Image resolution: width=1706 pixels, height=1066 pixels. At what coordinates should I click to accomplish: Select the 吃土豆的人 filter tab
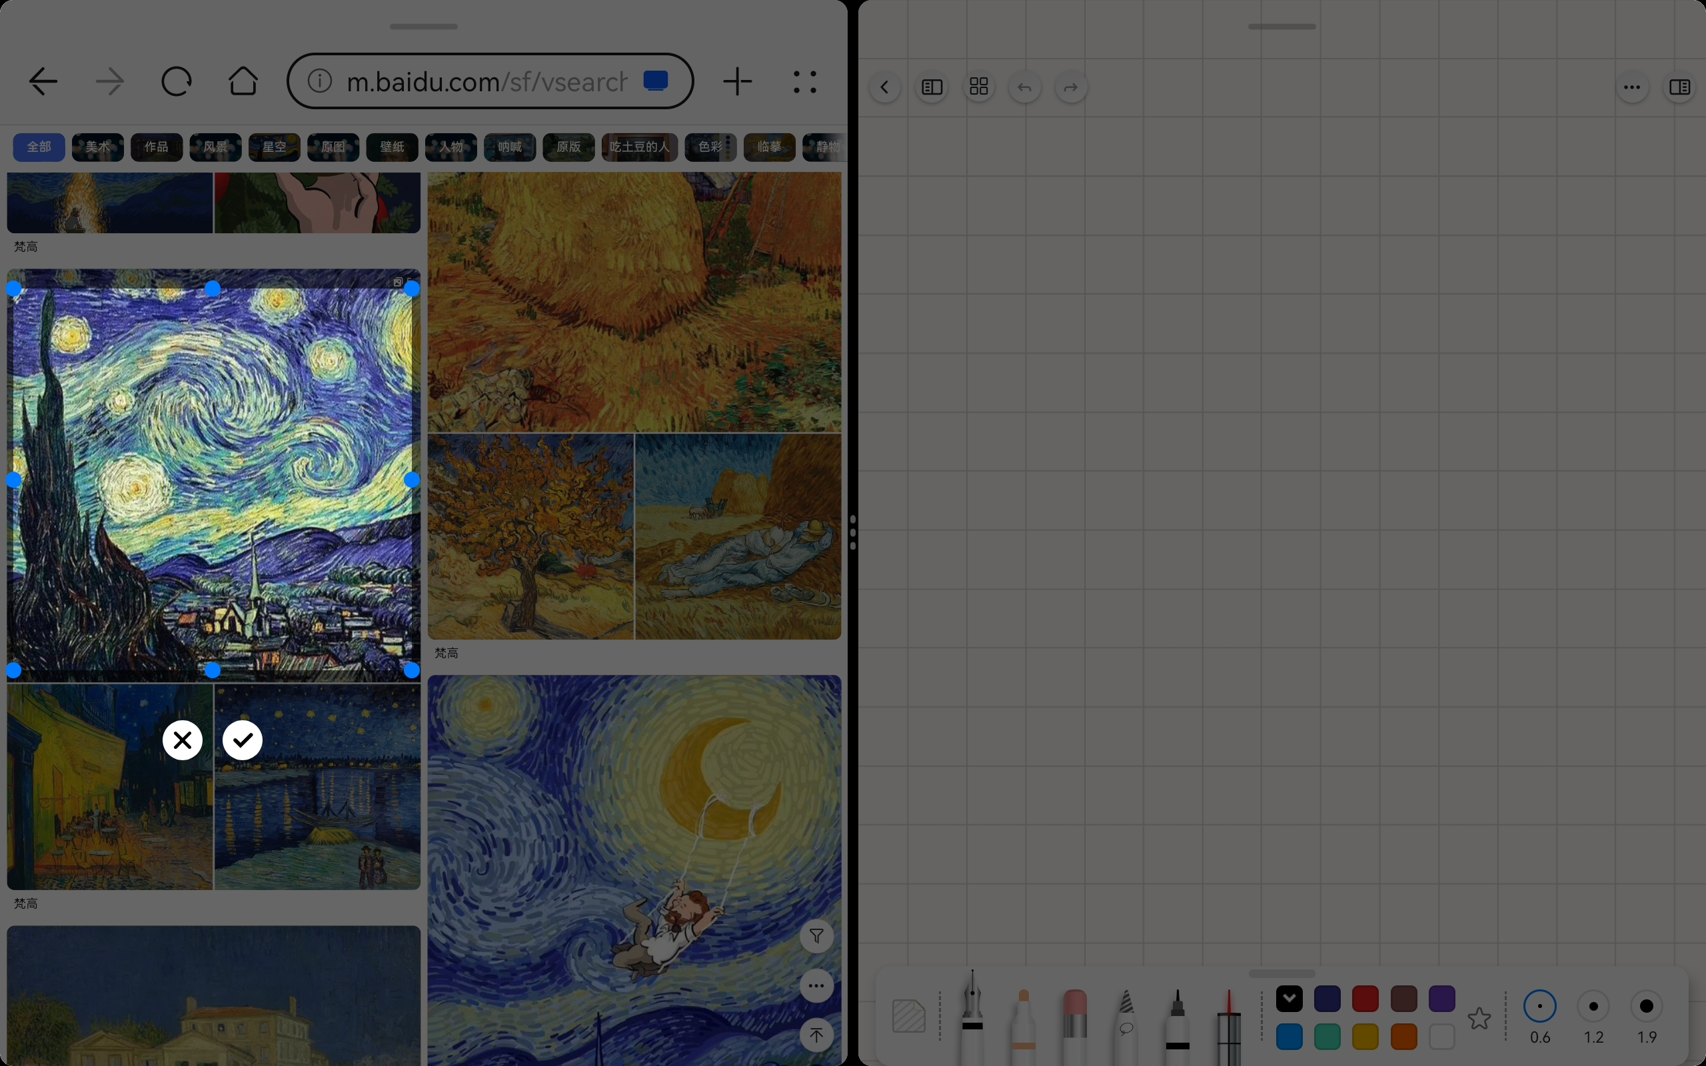click(639, 147)
